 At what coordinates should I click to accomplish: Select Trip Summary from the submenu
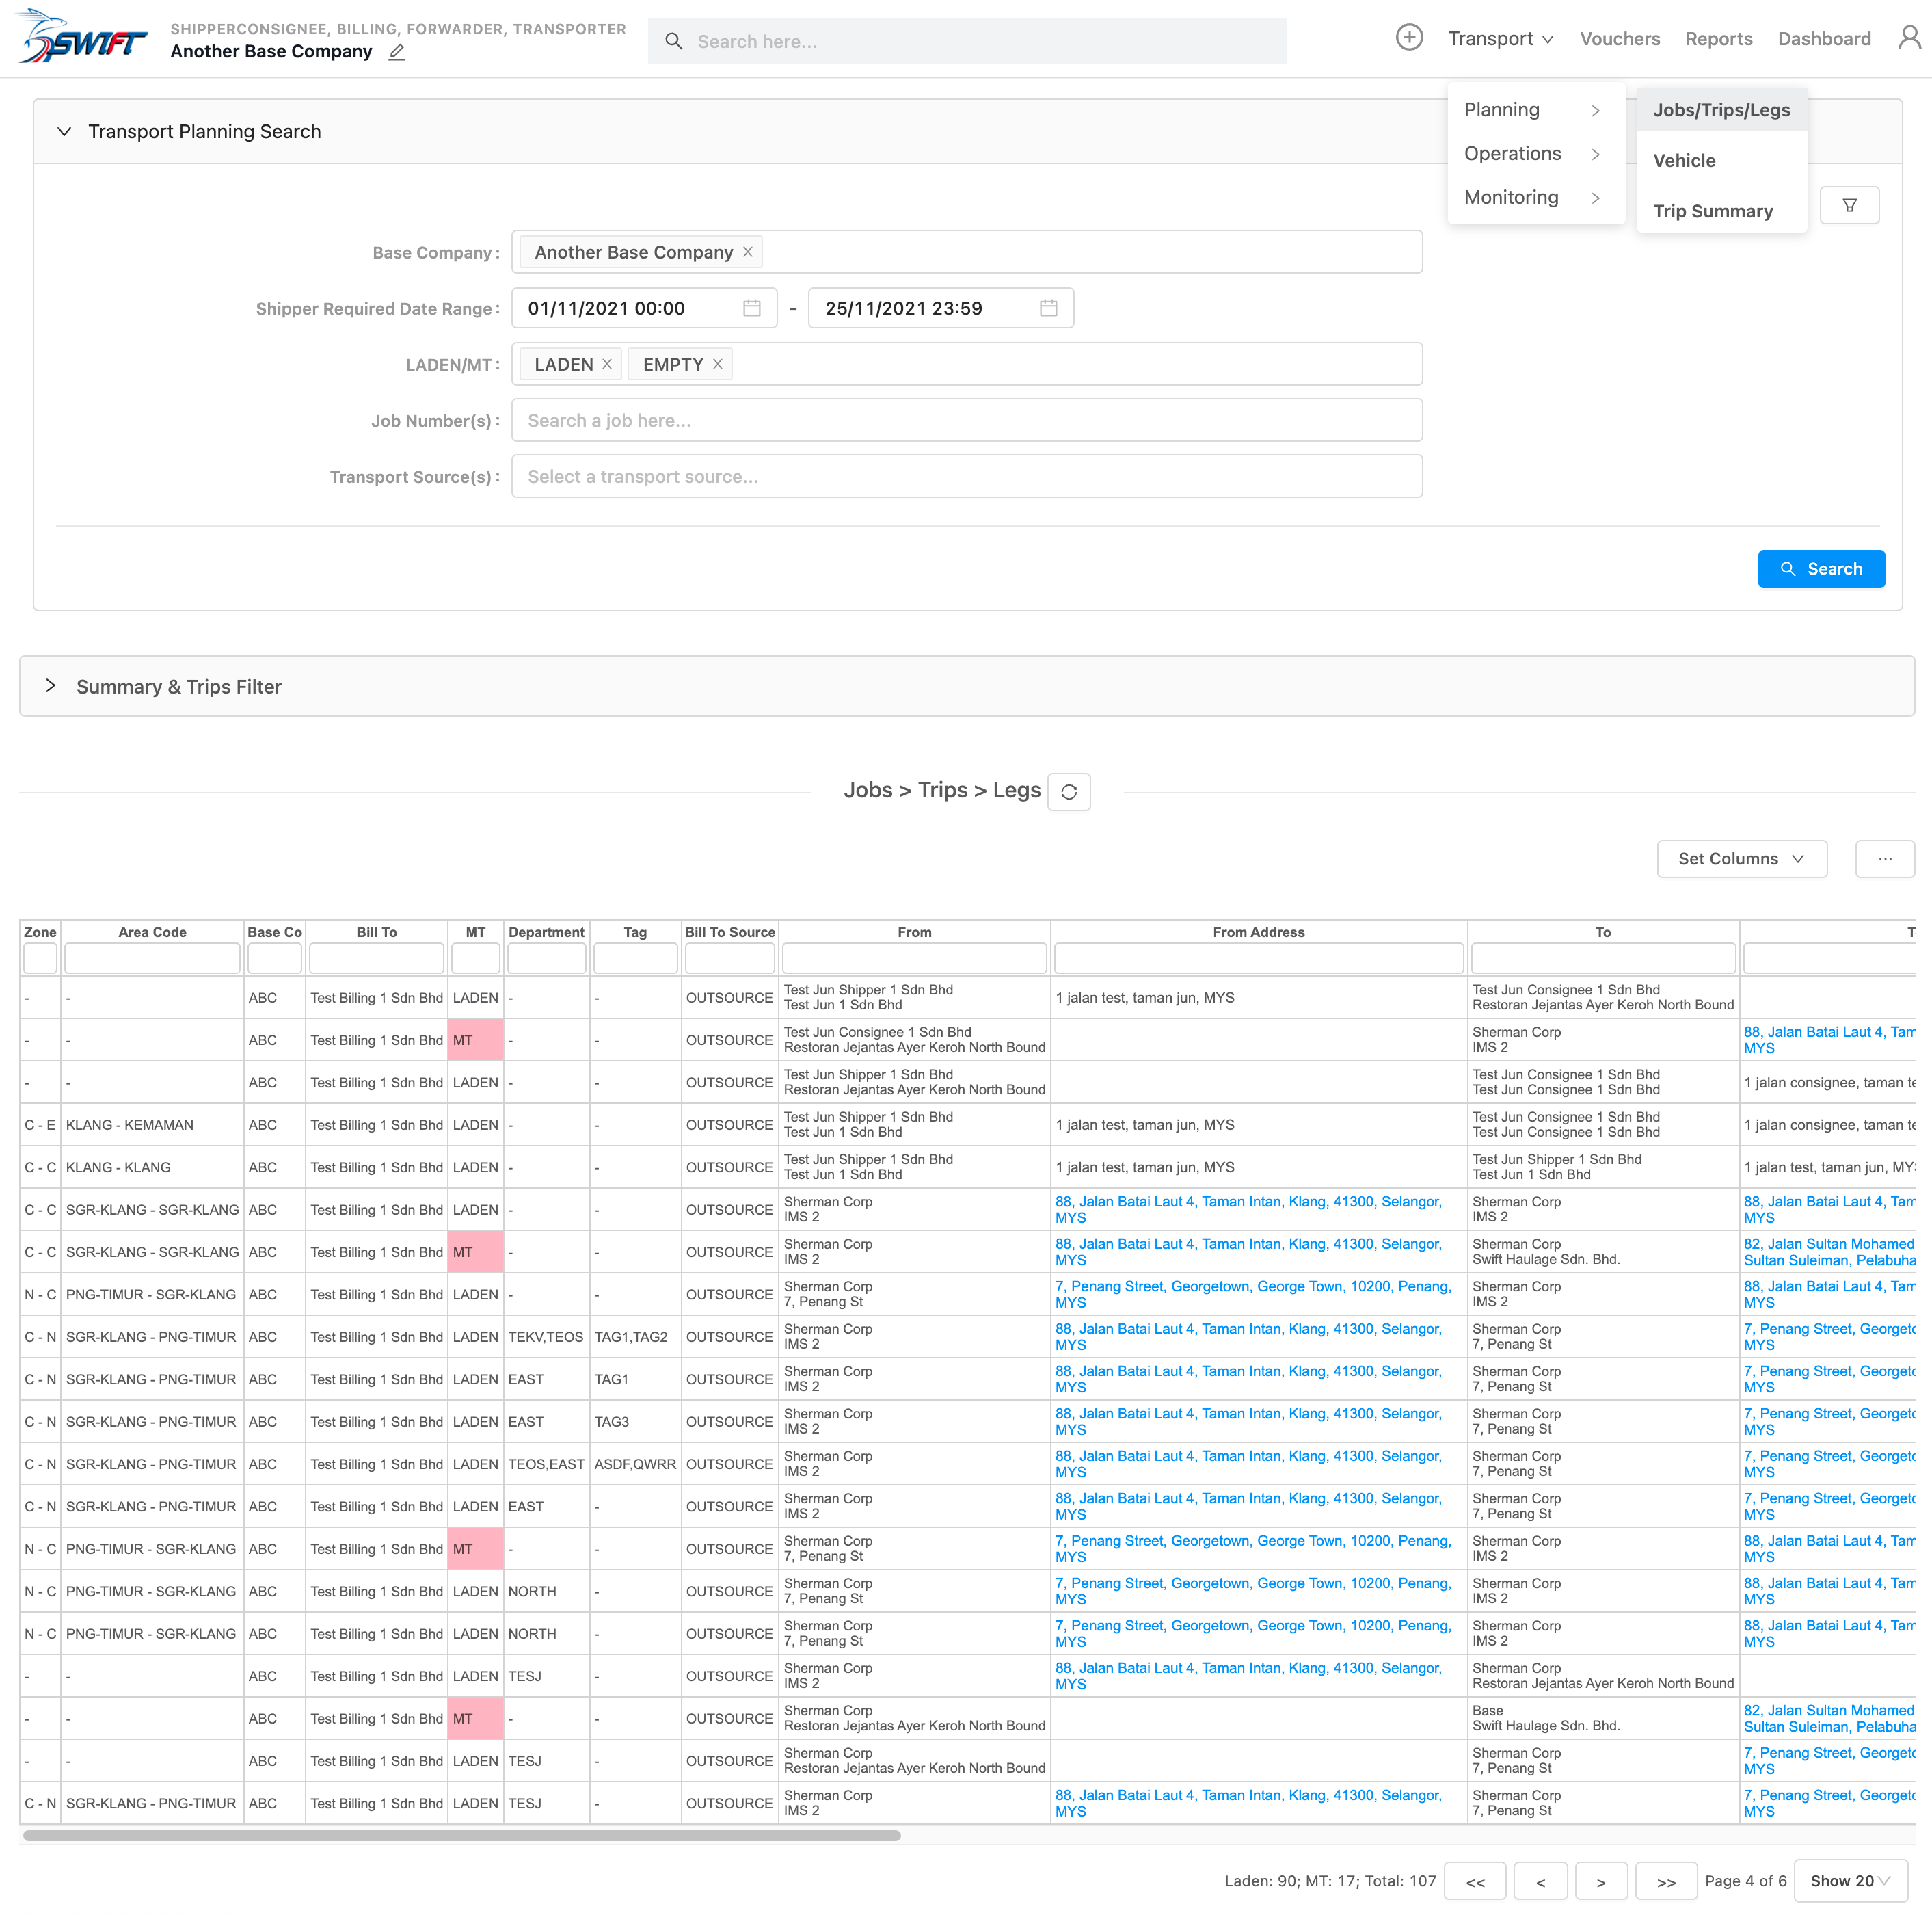point(1712,211)
